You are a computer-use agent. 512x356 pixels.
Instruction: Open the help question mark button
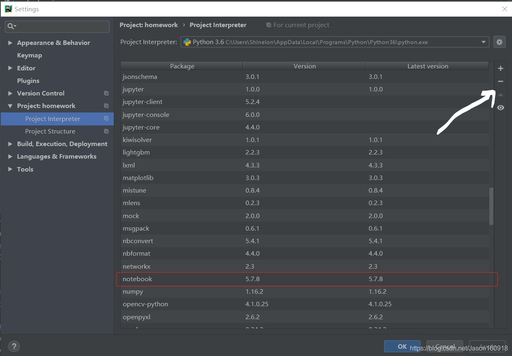tap(14, 346)
